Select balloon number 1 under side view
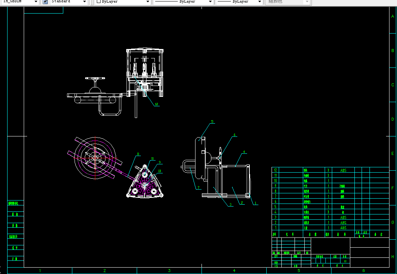Viewport: 397px width, 274px height. tap(255, 203)
